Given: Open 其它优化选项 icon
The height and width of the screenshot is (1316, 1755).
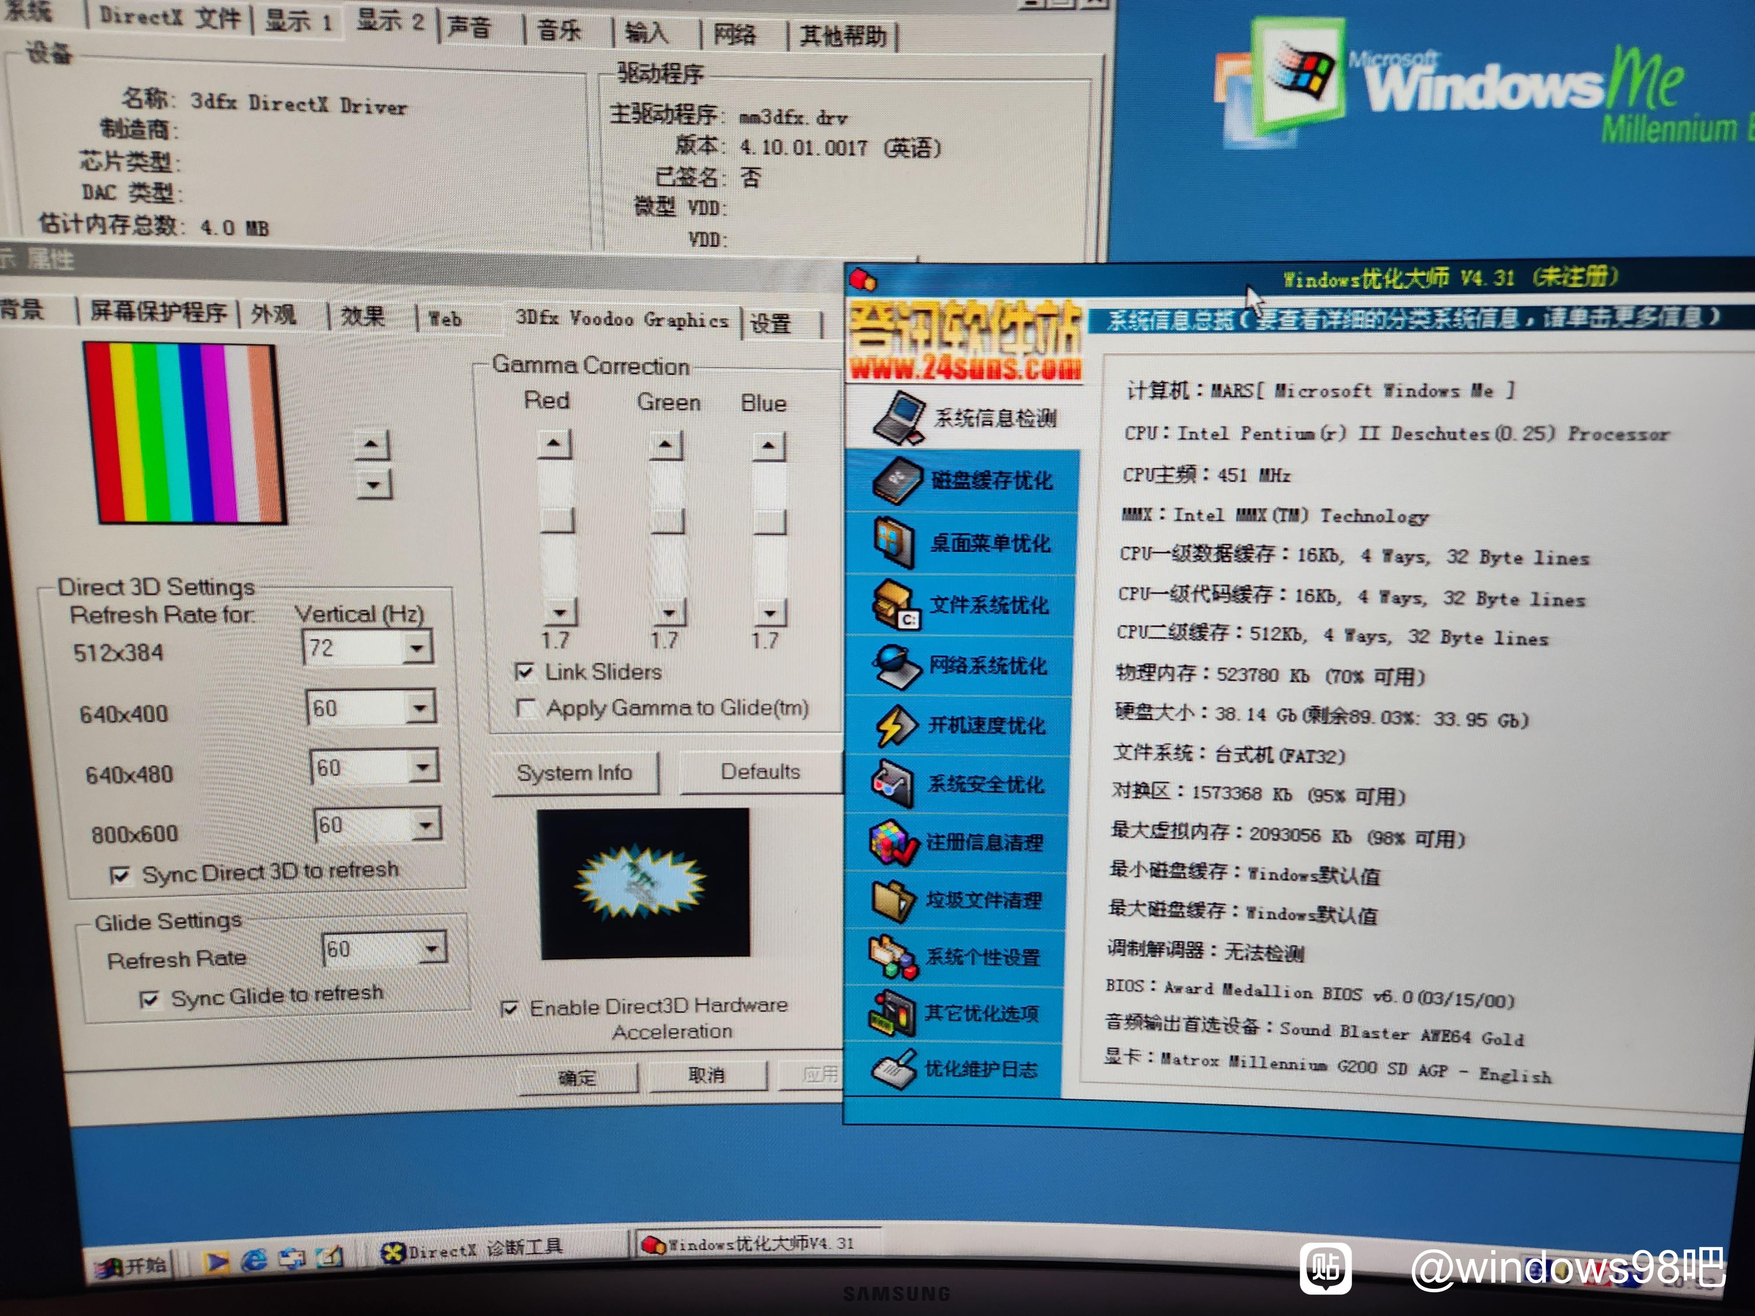Looking at the screenshot, I should (893, 1013).
